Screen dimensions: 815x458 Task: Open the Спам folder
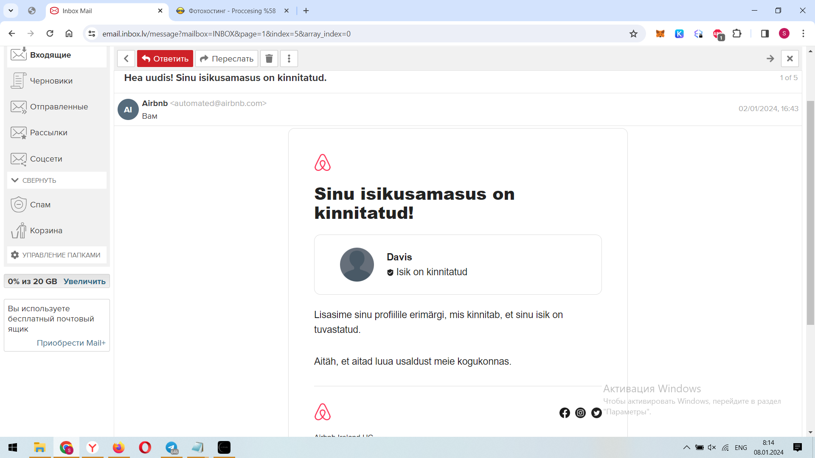tap(40, 204)
